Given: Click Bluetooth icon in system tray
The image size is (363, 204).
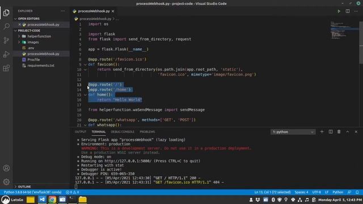Looking at the screenshot, I should pos(273,199).
